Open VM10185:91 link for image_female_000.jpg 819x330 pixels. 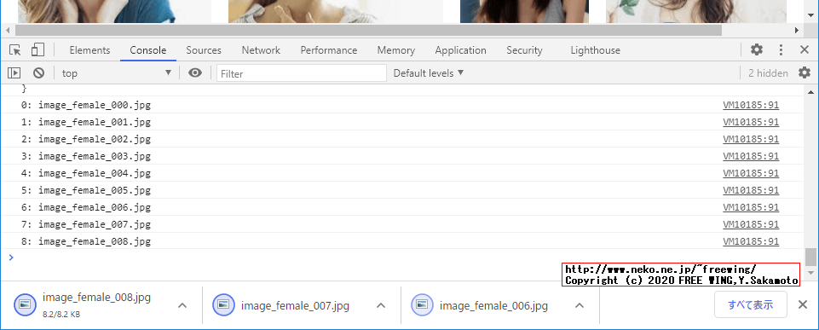tap(751, 105)
